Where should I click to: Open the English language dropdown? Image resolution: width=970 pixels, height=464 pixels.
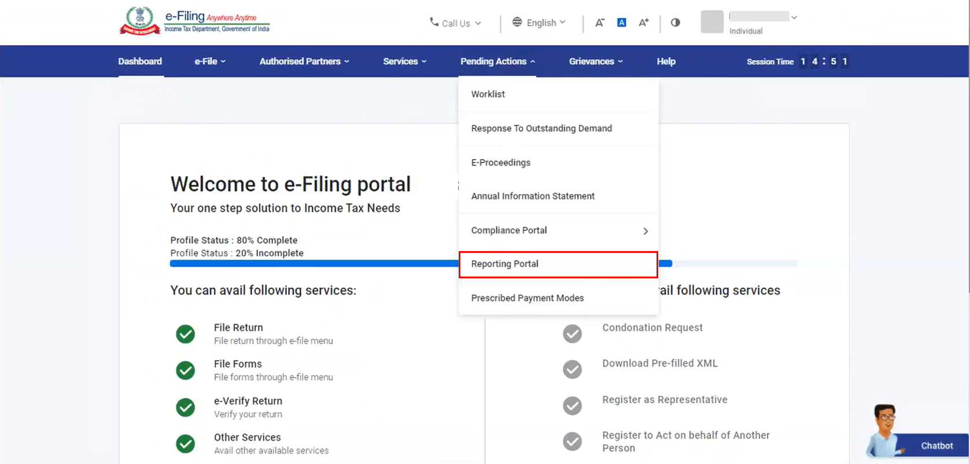click(x=539, y=23)
